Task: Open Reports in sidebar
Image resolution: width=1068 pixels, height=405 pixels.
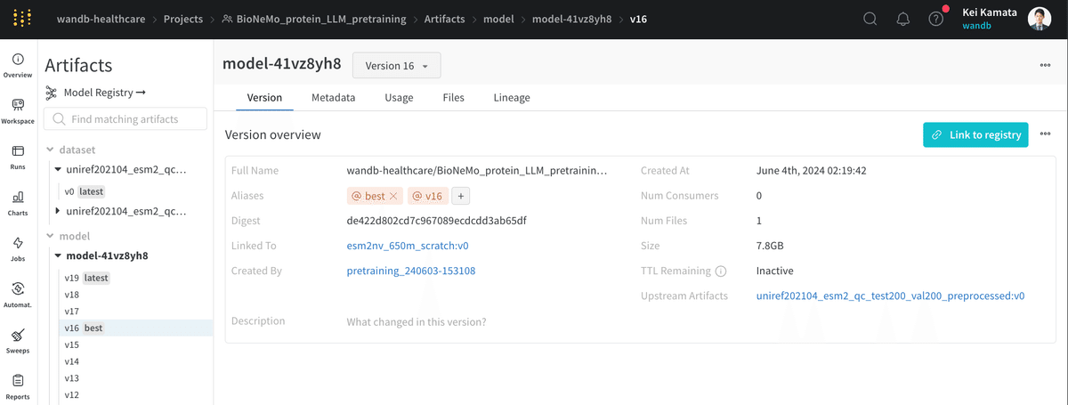Action: click(18, 387)
